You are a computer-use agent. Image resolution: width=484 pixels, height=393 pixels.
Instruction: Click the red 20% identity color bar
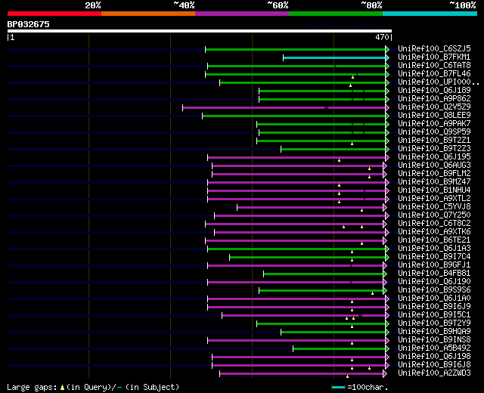pyautogui.click(x=54, y=14)
